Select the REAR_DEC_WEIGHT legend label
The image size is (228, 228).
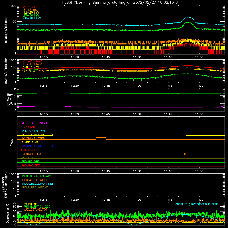coord(35,188)
